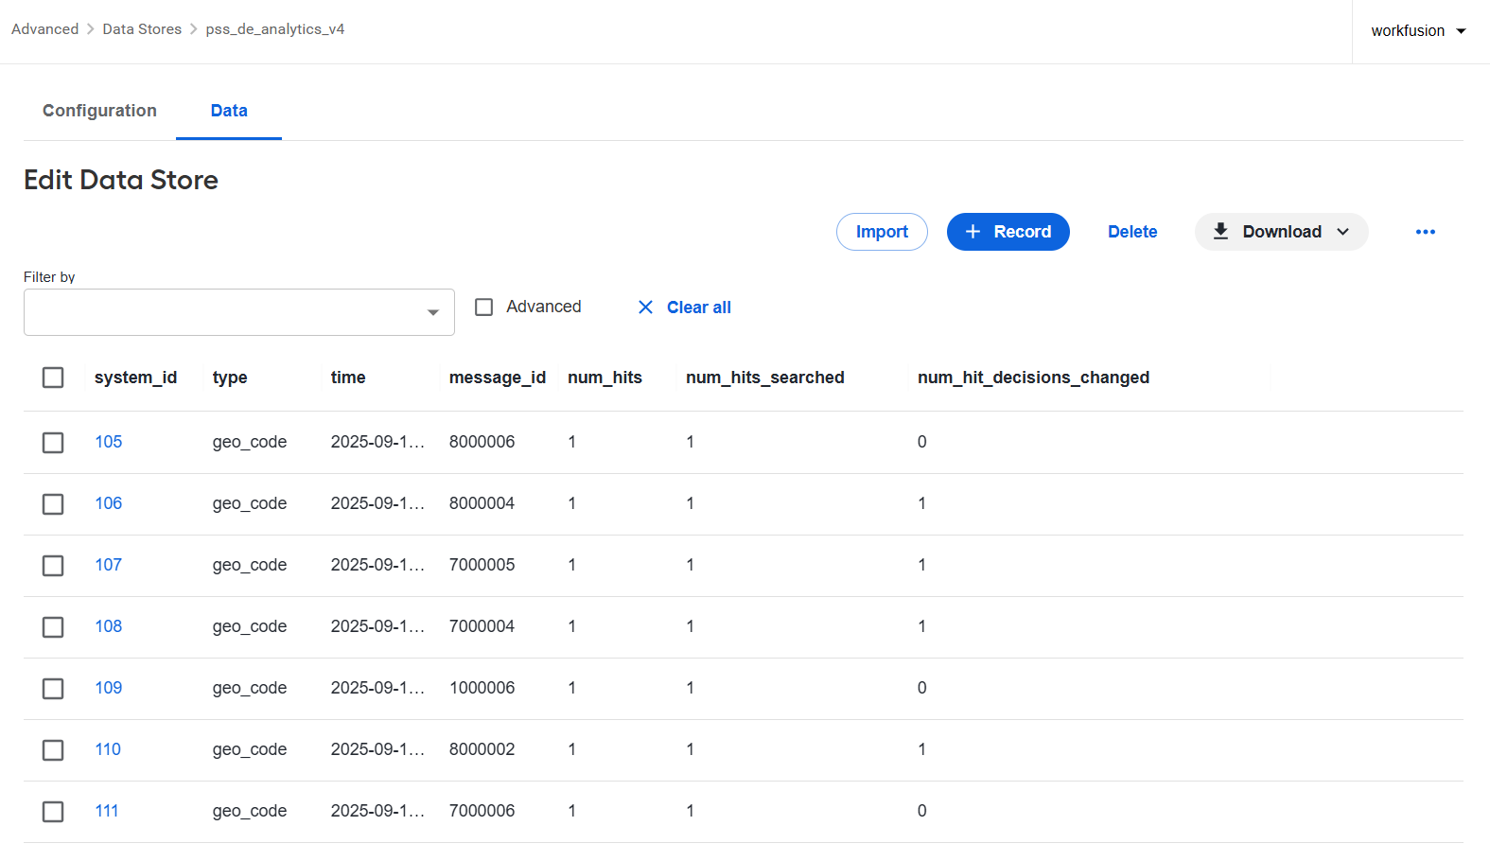Click message_id cell 7000005

(482, 565)
